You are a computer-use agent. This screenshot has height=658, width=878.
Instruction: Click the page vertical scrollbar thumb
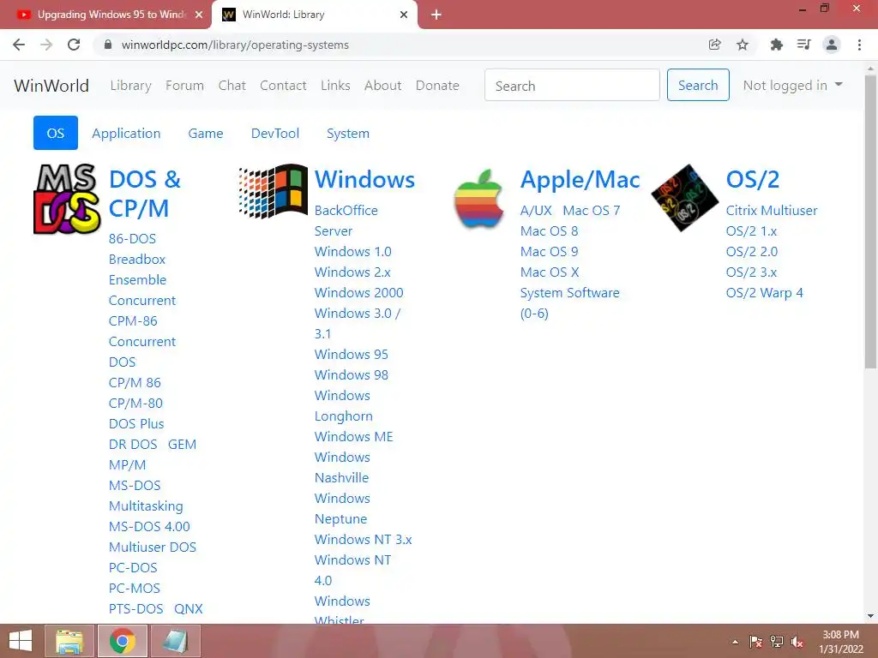(x=869, y=221)
